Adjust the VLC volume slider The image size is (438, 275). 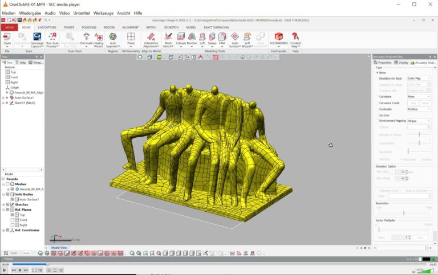pos(424,270)
